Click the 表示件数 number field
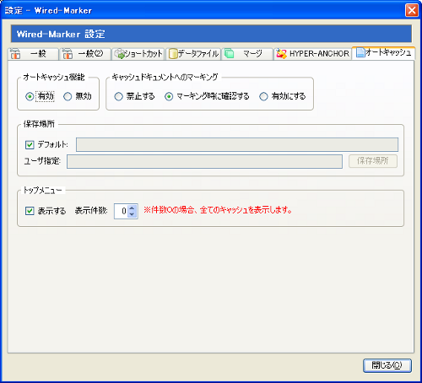Screen dimensions: 422x383 [x=121, y=211]
